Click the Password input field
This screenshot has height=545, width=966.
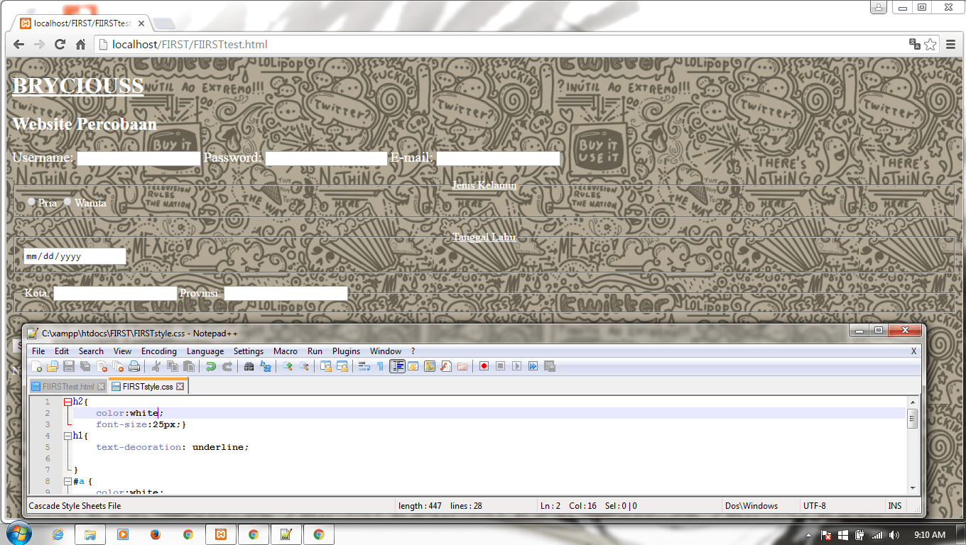[x=326, y=158]
